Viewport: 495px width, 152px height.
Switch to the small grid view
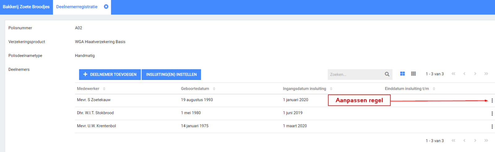click(413, 74)
